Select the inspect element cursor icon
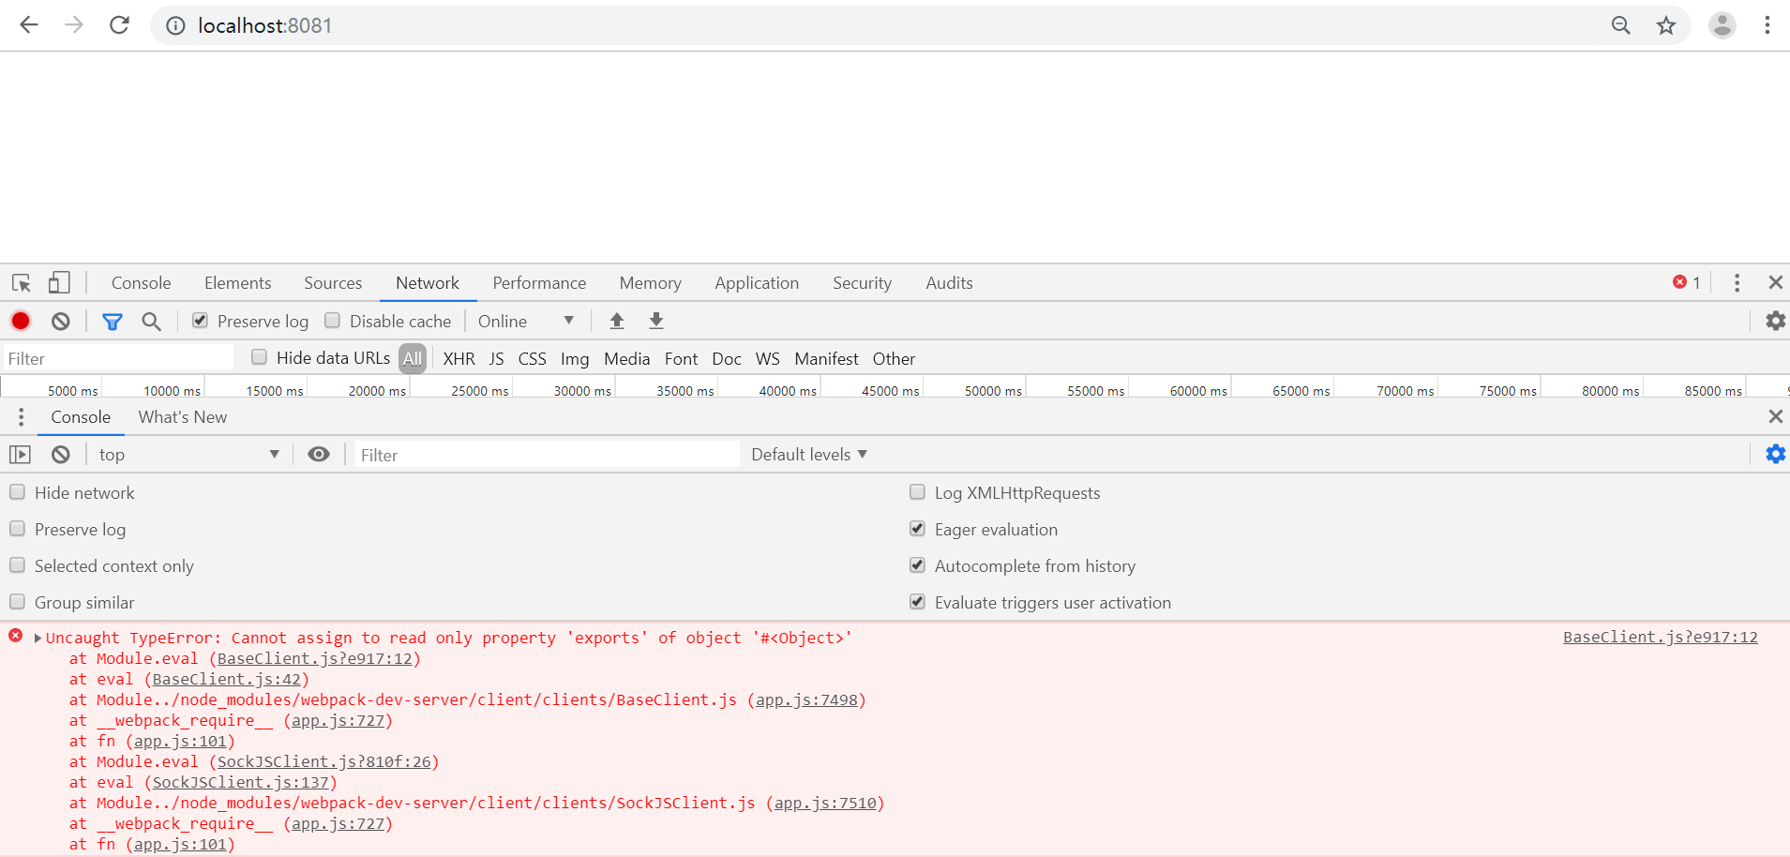Viewport: 1790px width, 857px height. pos(20,282)
